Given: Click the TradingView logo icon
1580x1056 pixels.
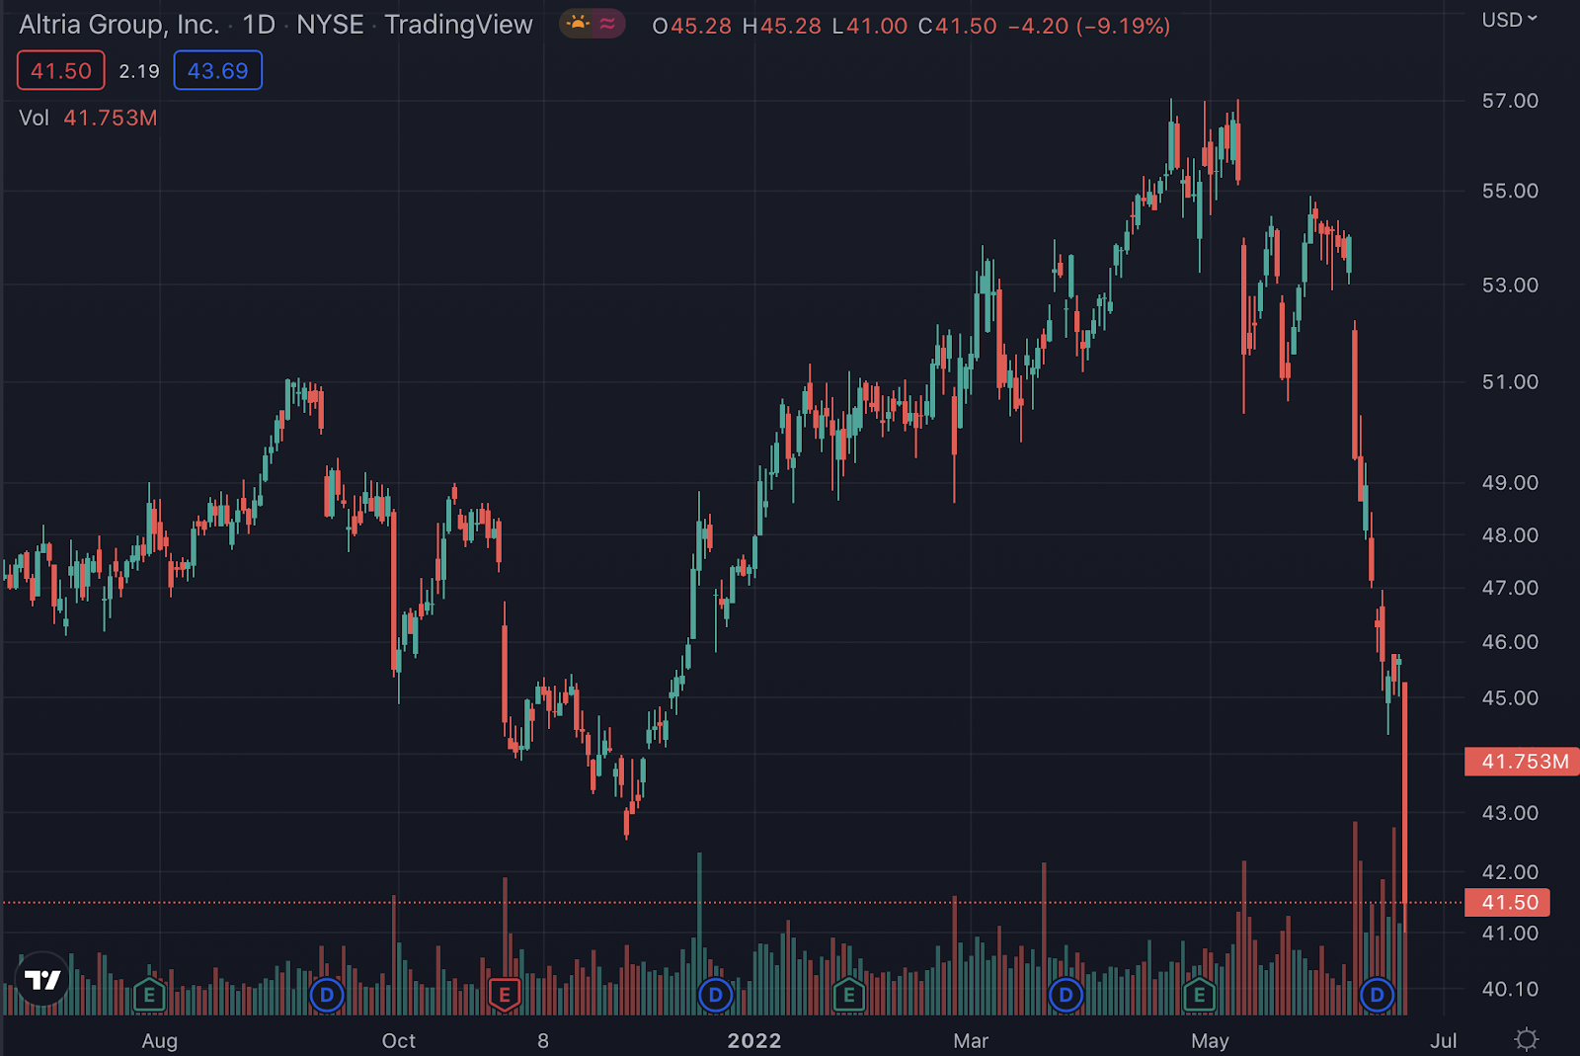Looking at the screenshot, I should tap(42, 979).
